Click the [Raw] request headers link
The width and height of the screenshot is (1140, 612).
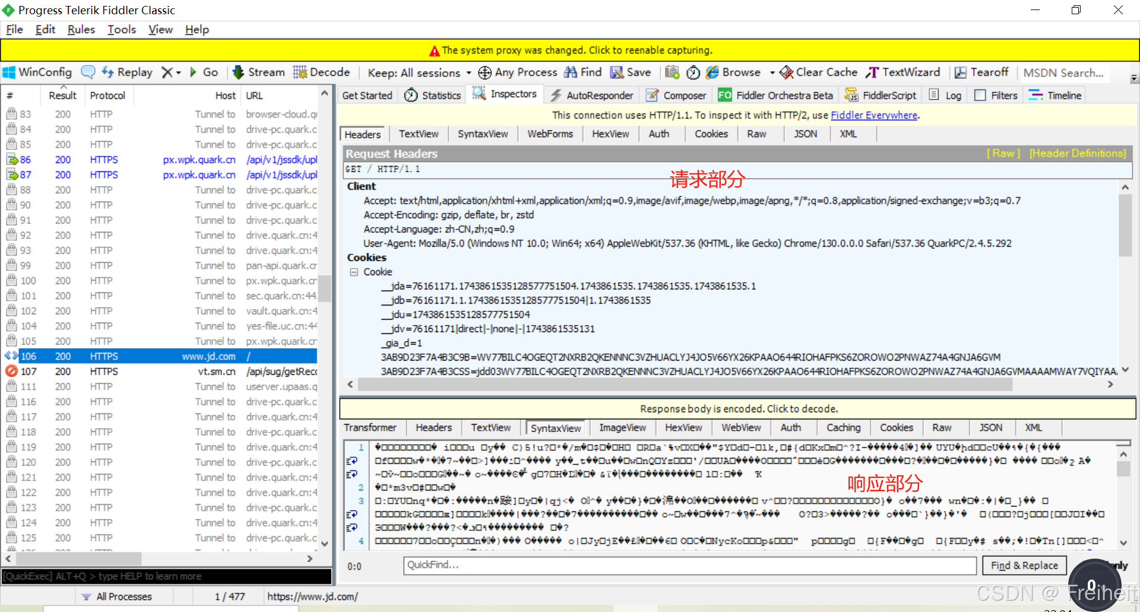1003,154
